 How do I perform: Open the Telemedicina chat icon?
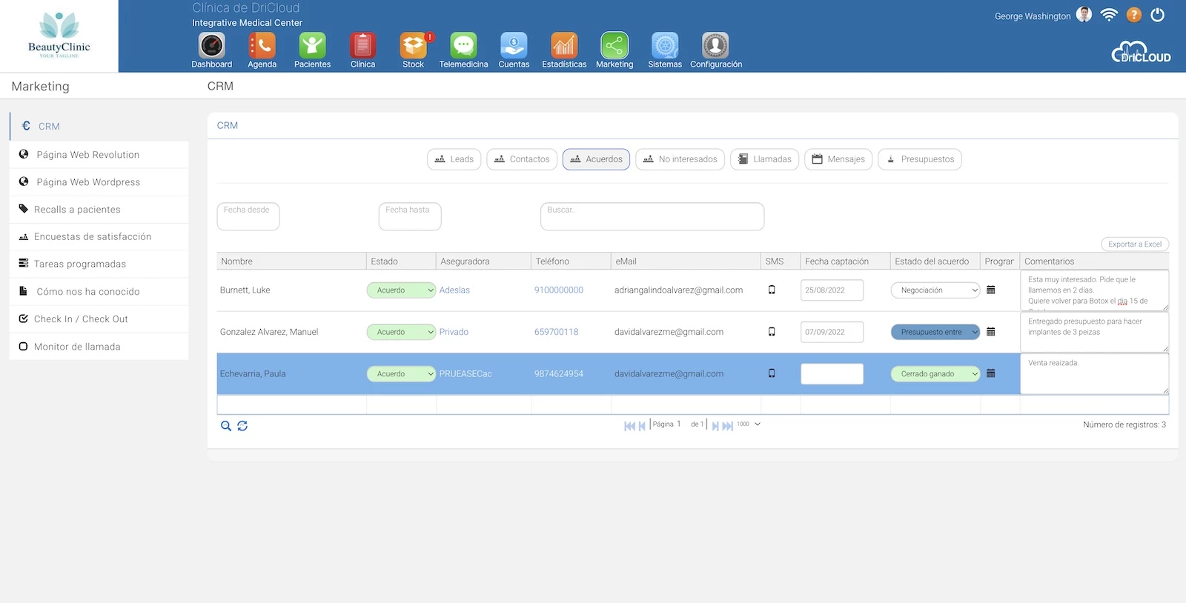coord(463,46)
